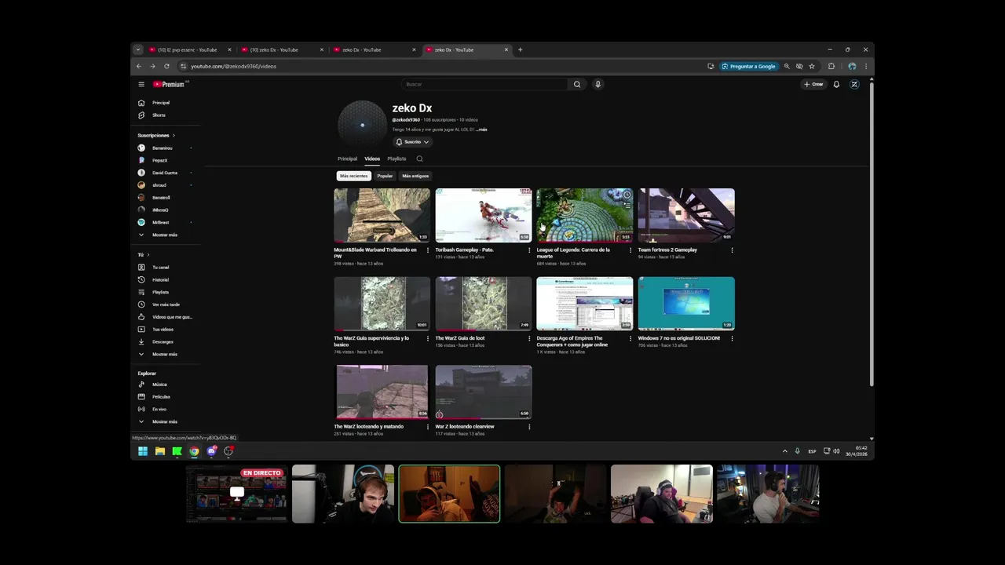The width and height of the screenshot is (1005, 565).
Task: Expand the Tú section header
Action: click(143, 255)
